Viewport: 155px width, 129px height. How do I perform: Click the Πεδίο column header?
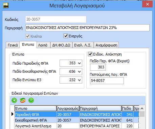pos(128,108)
